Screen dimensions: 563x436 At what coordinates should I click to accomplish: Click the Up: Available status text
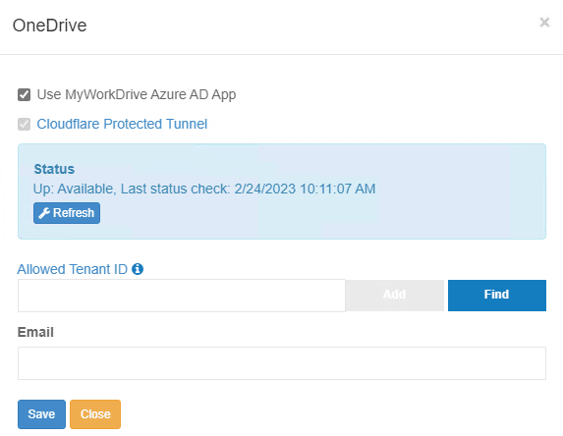[75, 189]
